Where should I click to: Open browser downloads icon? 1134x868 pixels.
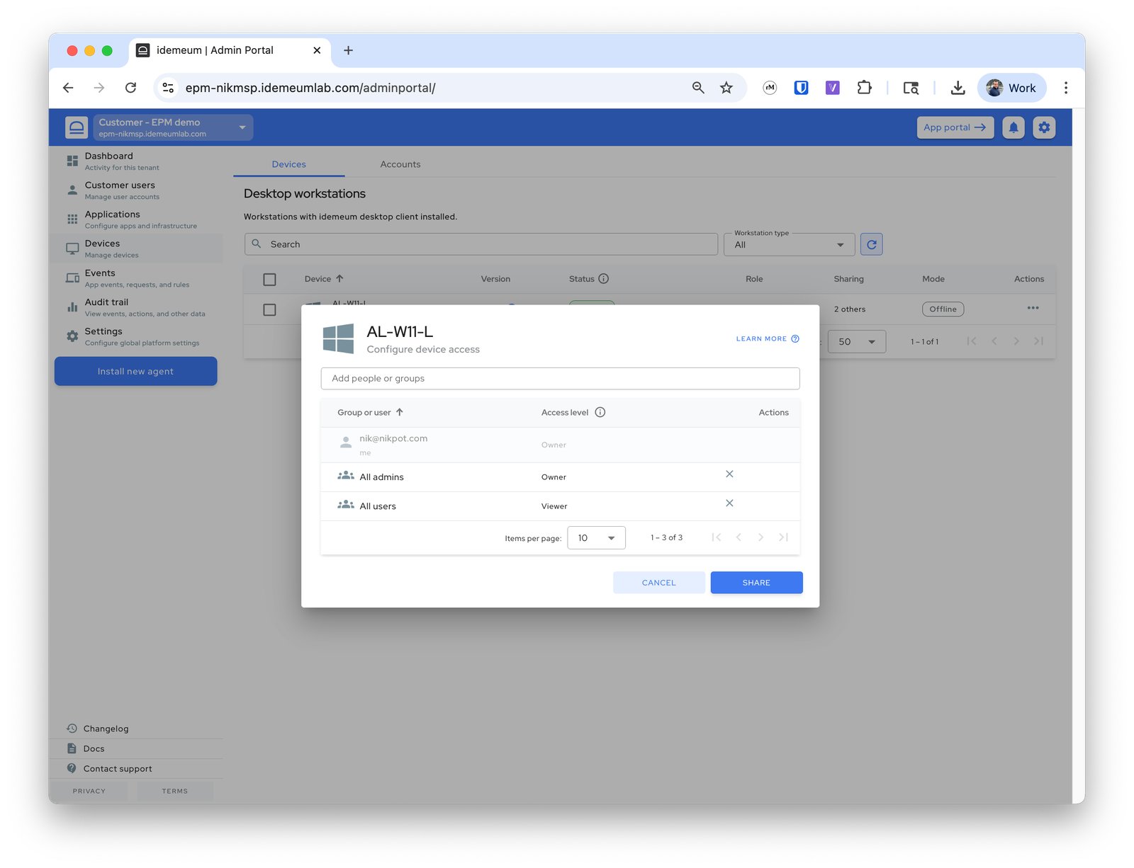coord(958,88)
